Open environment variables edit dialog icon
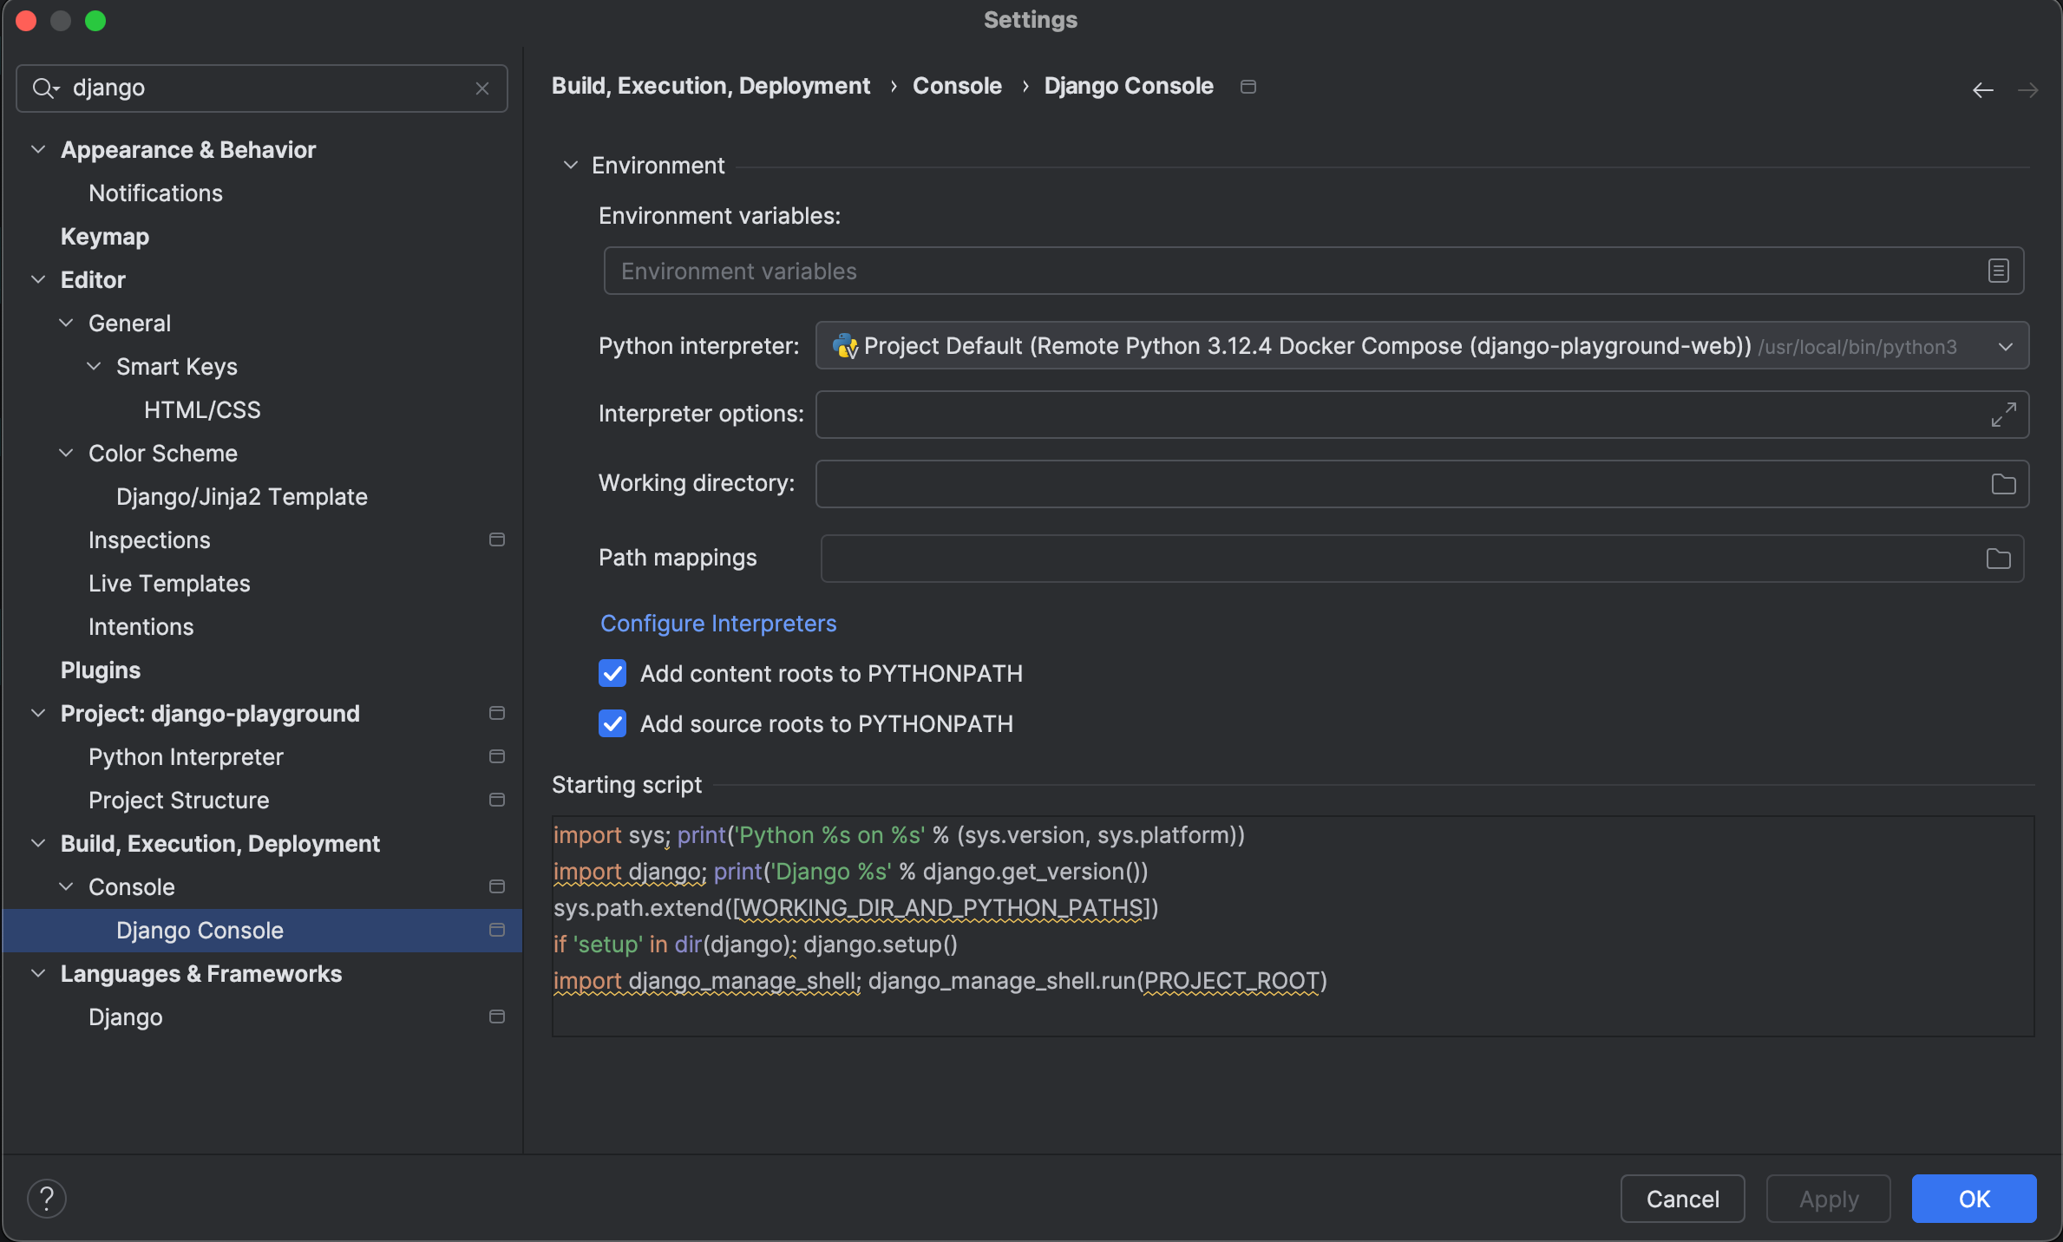This screenshot has height=1242, width=2063. tap(1998, 271)
